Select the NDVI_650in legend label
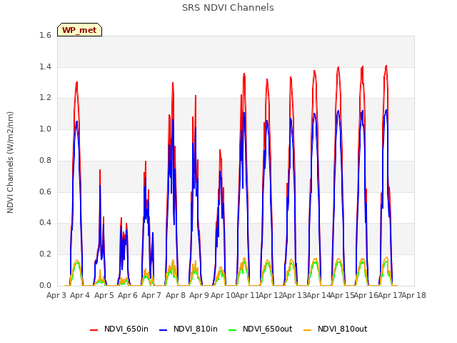This screenshot has height=343, width=457. click(x=126, y=329)
